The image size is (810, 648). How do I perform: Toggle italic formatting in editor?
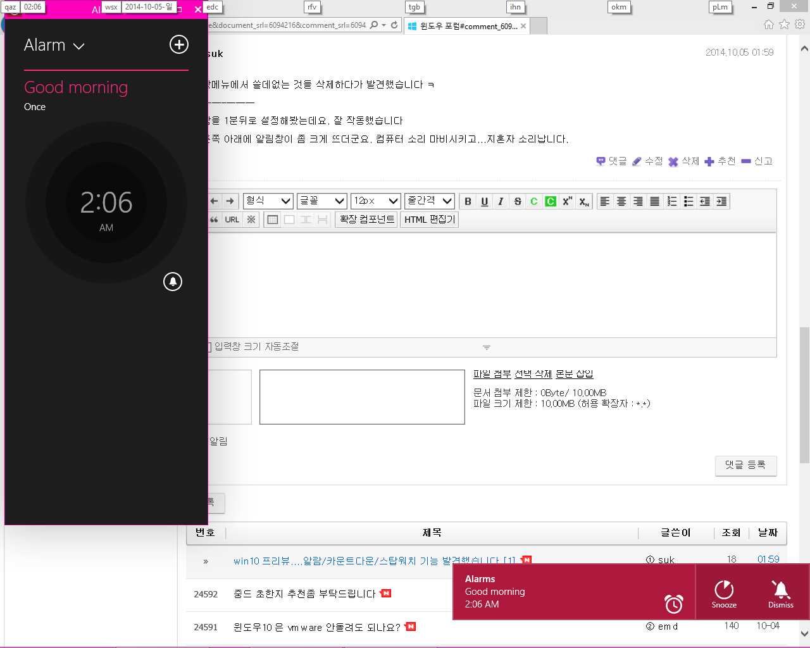pyautogui.click(x=501, y=201)
